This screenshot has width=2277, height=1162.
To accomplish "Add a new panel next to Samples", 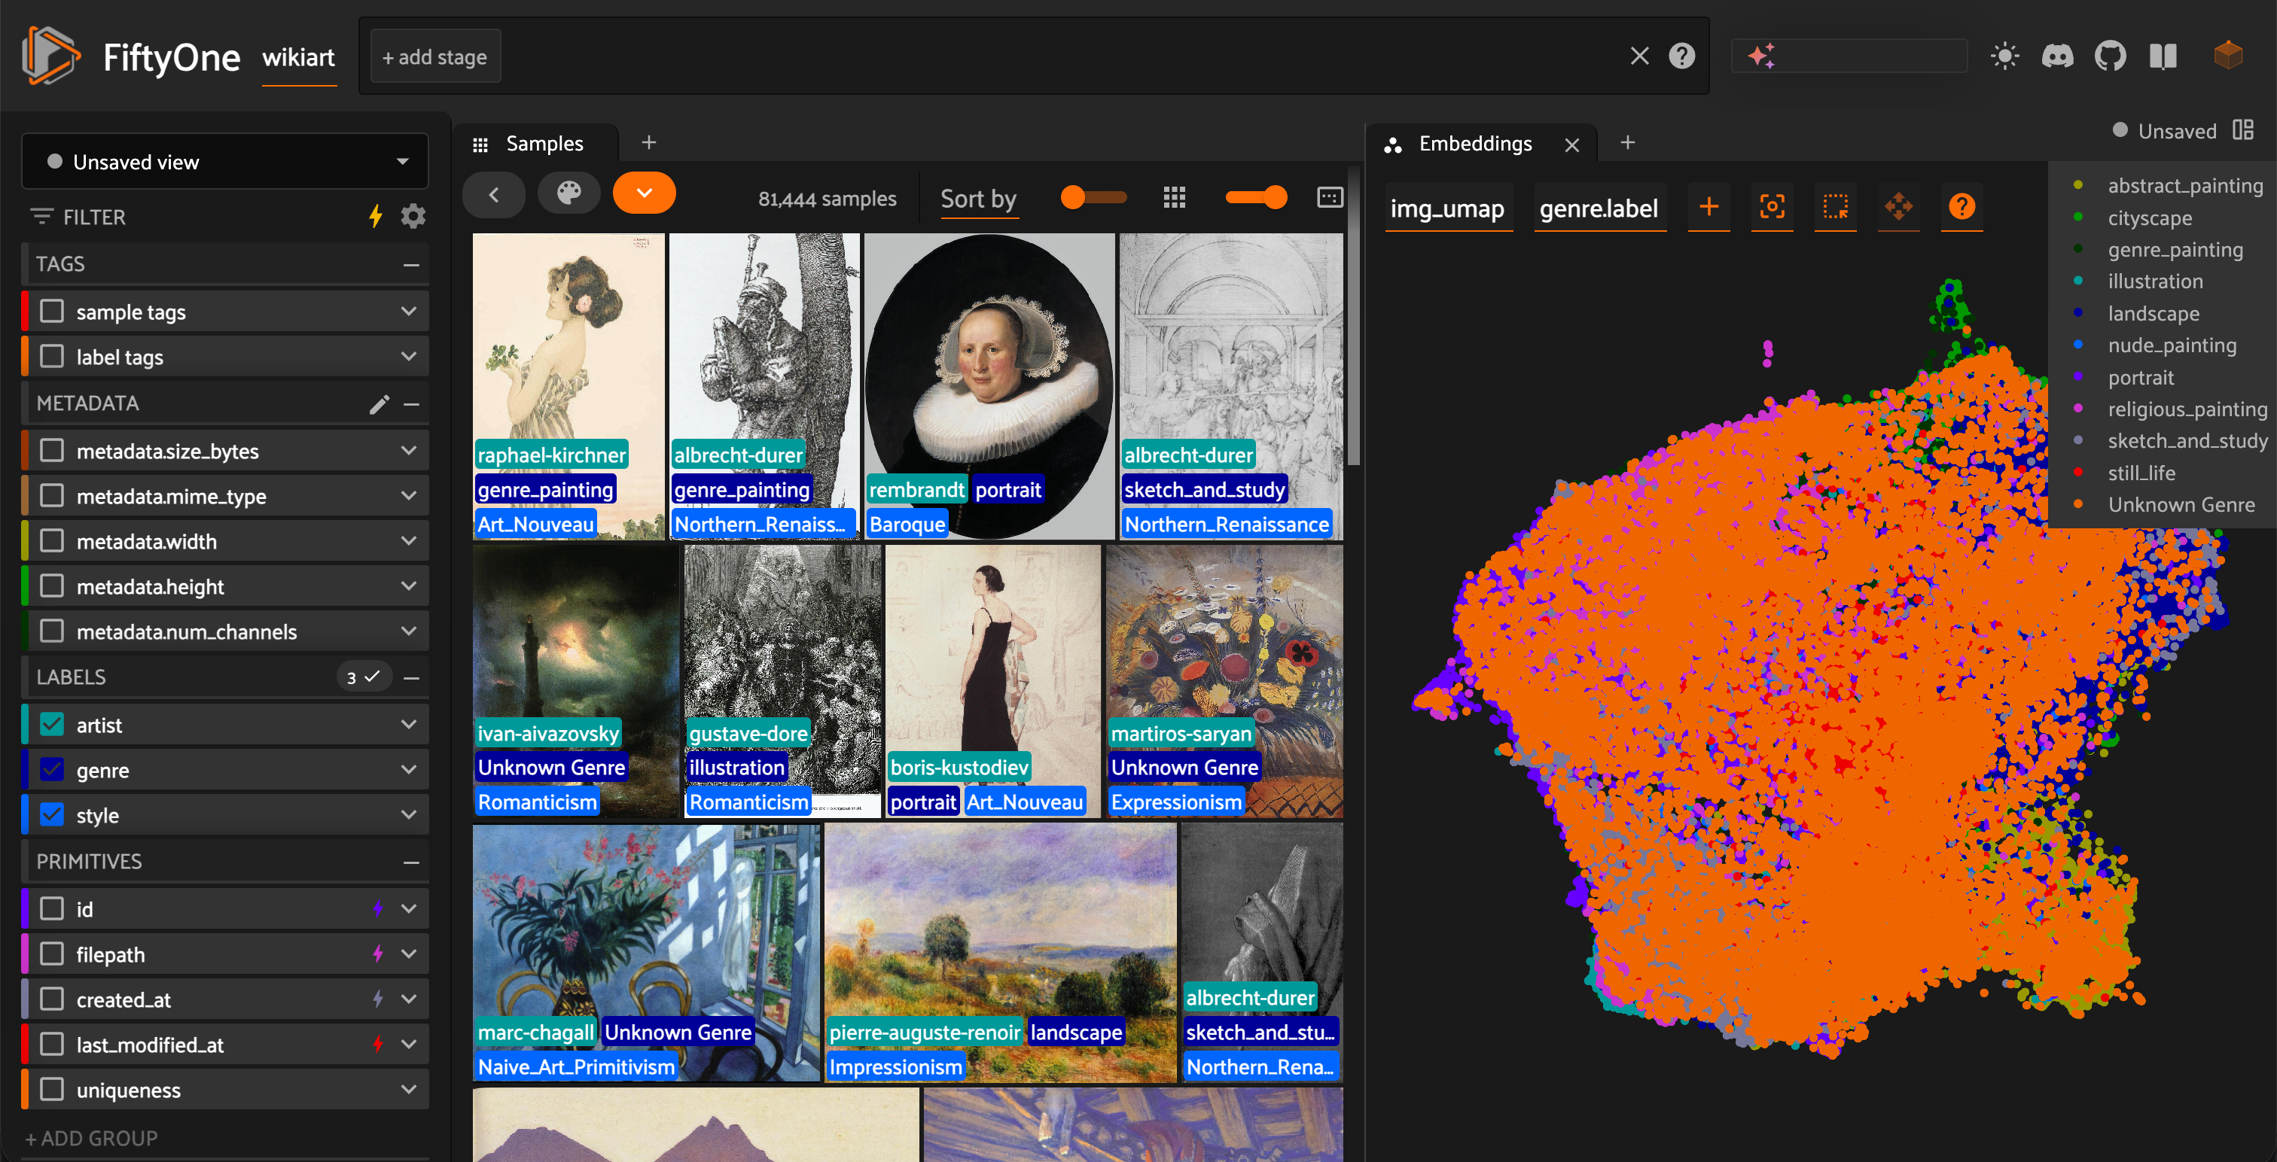I will (648, 142).
